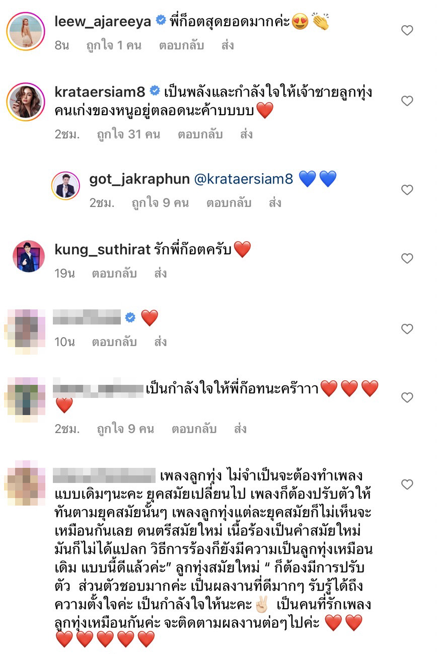View the 9 likes on got_jakraphun's reply

click(160, 203)
